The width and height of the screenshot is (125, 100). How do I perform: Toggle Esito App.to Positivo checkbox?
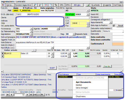114,26
